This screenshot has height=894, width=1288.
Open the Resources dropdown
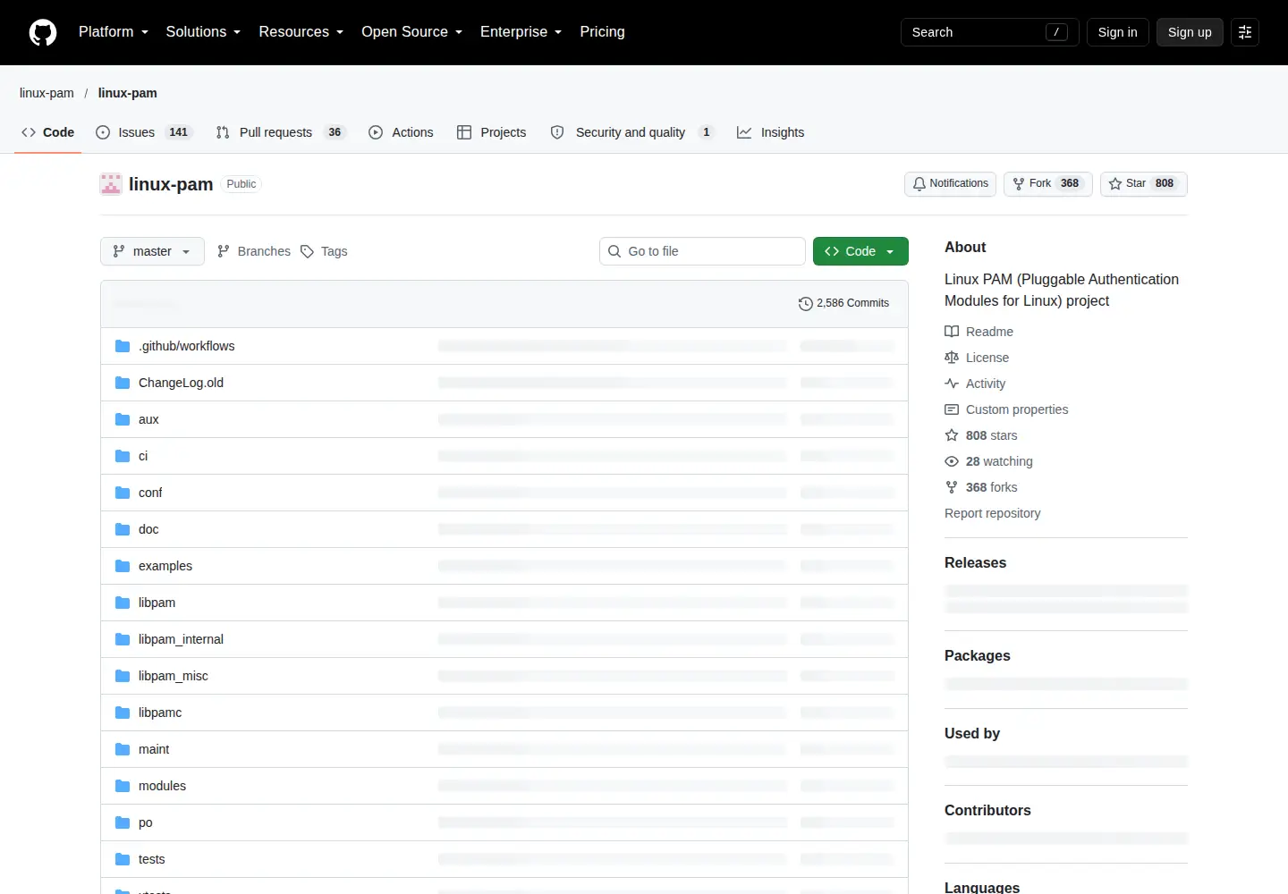(x=301, y=31)
